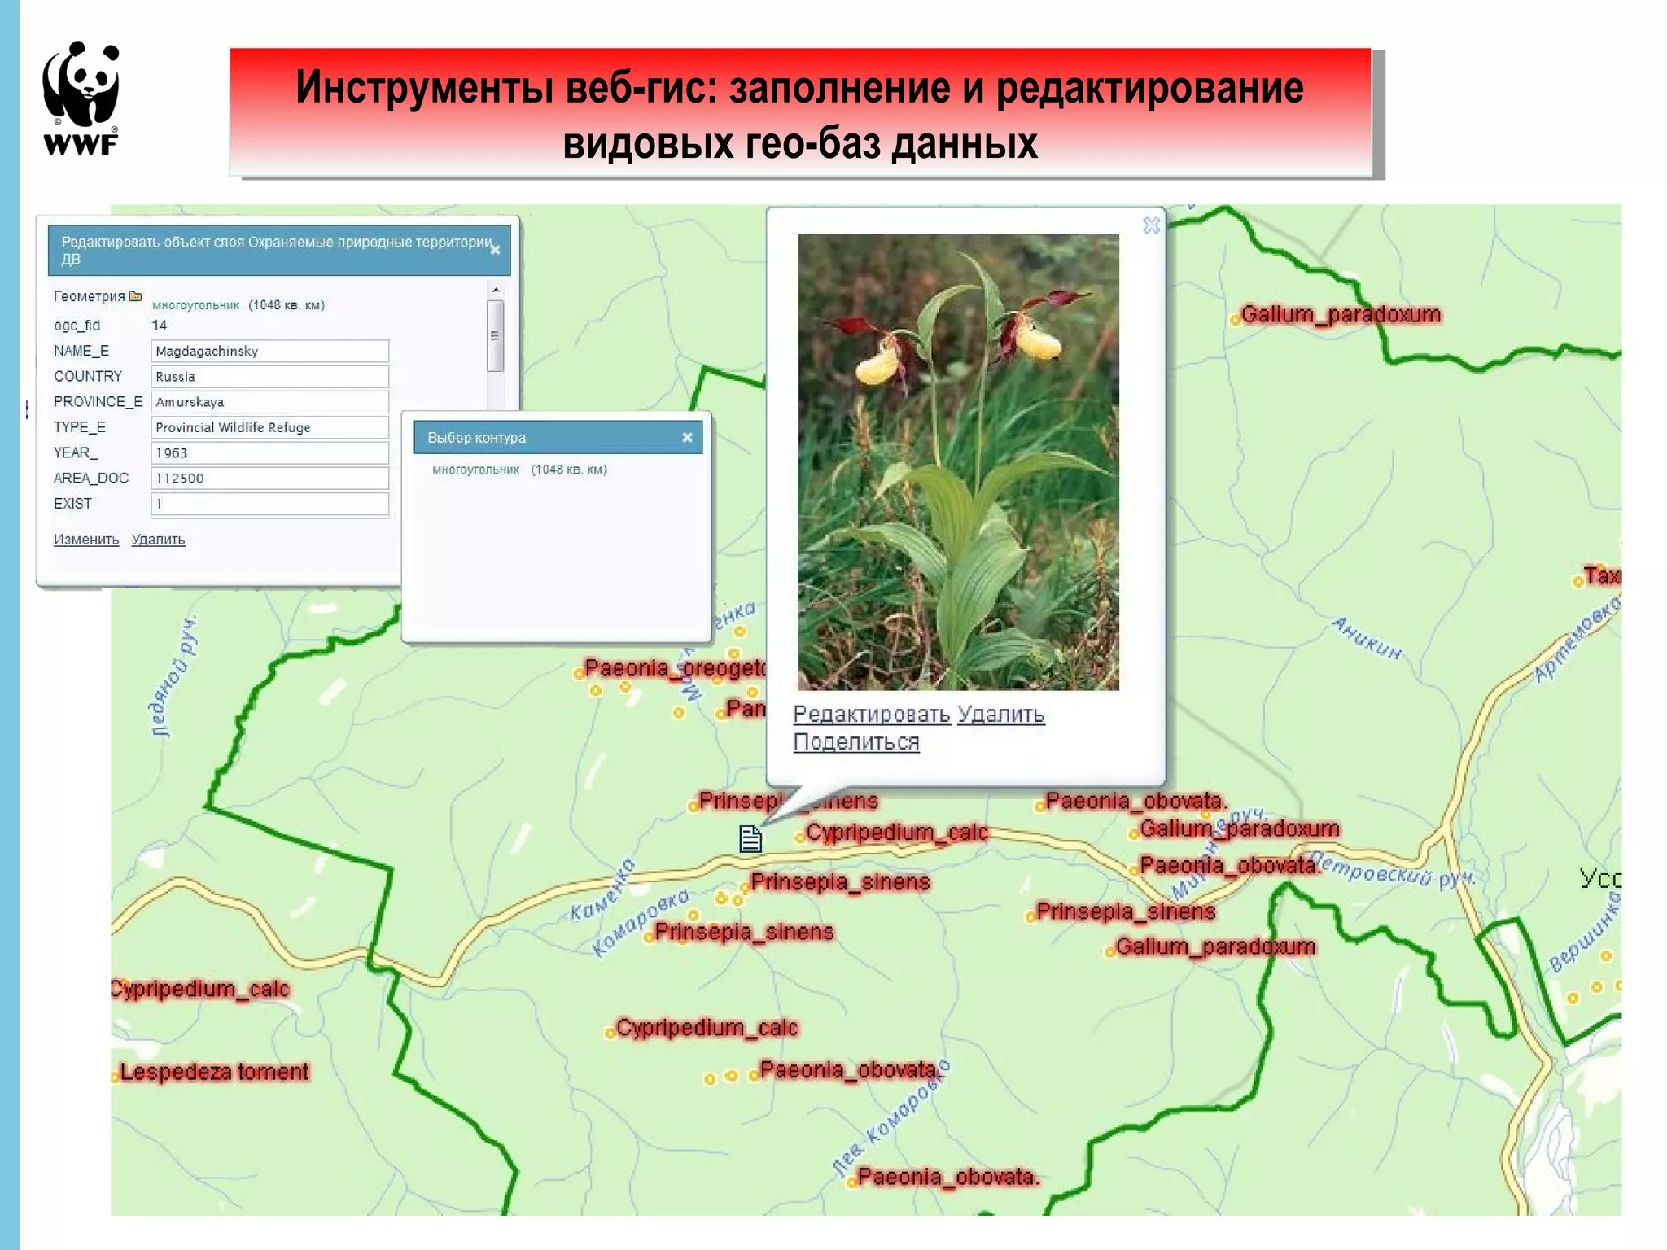
Task: Click Редактировать link under the orchid photo
Action: pyautogui.click(x=871, y=715)
